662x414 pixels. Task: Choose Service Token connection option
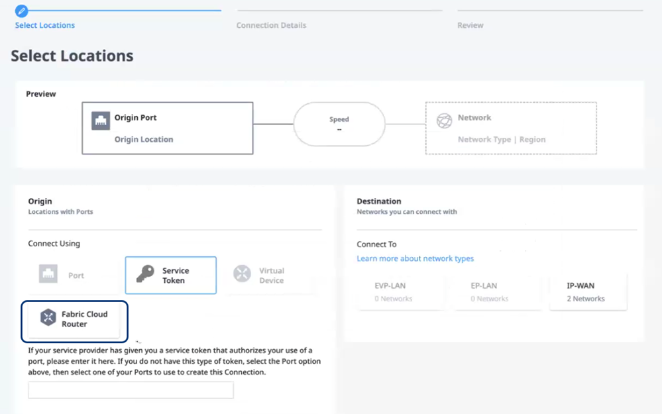[x=170, y=275]
